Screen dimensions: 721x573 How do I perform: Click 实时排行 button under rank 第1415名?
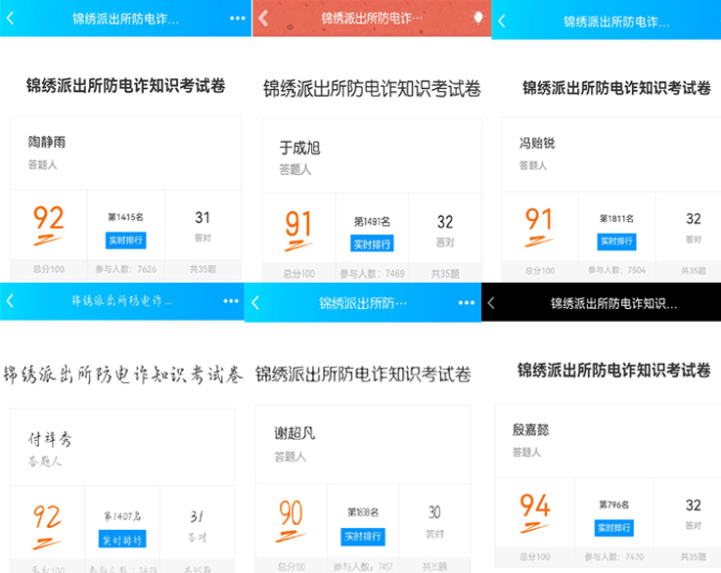[x=125, y=240]
